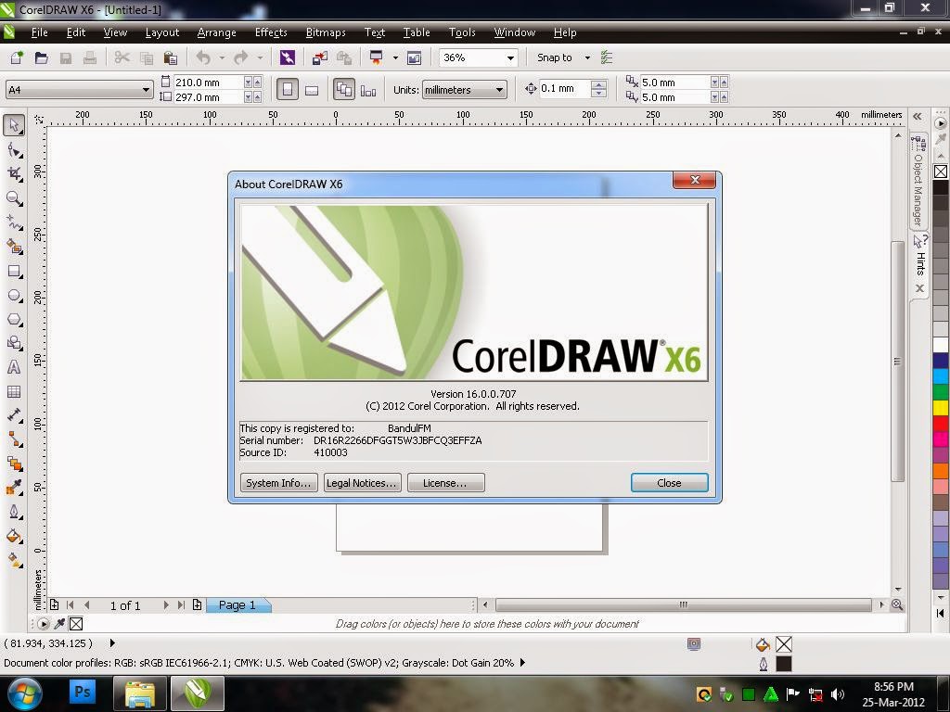The width and height of the screenshot is (950, 712).
Task: Open the Bitmaps menu
Action: pyautogui.click(x=326, y=32)
